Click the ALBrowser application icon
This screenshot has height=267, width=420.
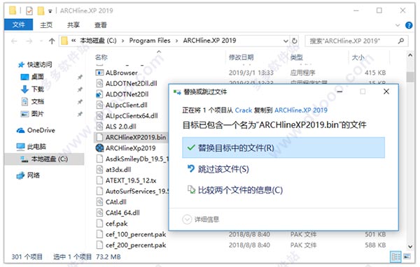(x=99, y=73)
